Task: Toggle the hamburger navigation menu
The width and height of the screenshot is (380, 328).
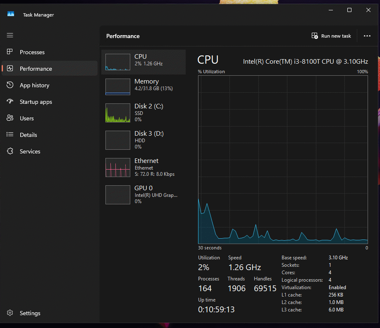Action: 10,36
